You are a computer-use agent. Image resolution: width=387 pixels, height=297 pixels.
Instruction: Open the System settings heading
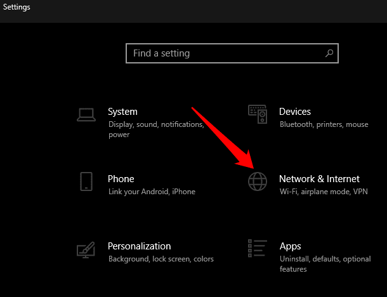(x=122, y=112)
